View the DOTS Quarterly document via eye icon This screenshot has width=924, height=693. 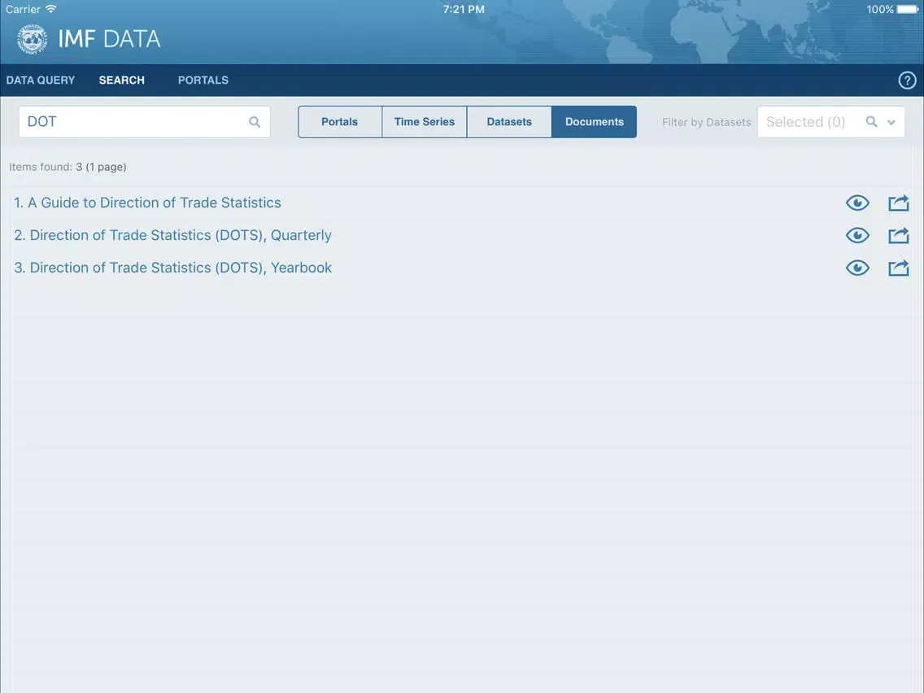coord(857,235)
